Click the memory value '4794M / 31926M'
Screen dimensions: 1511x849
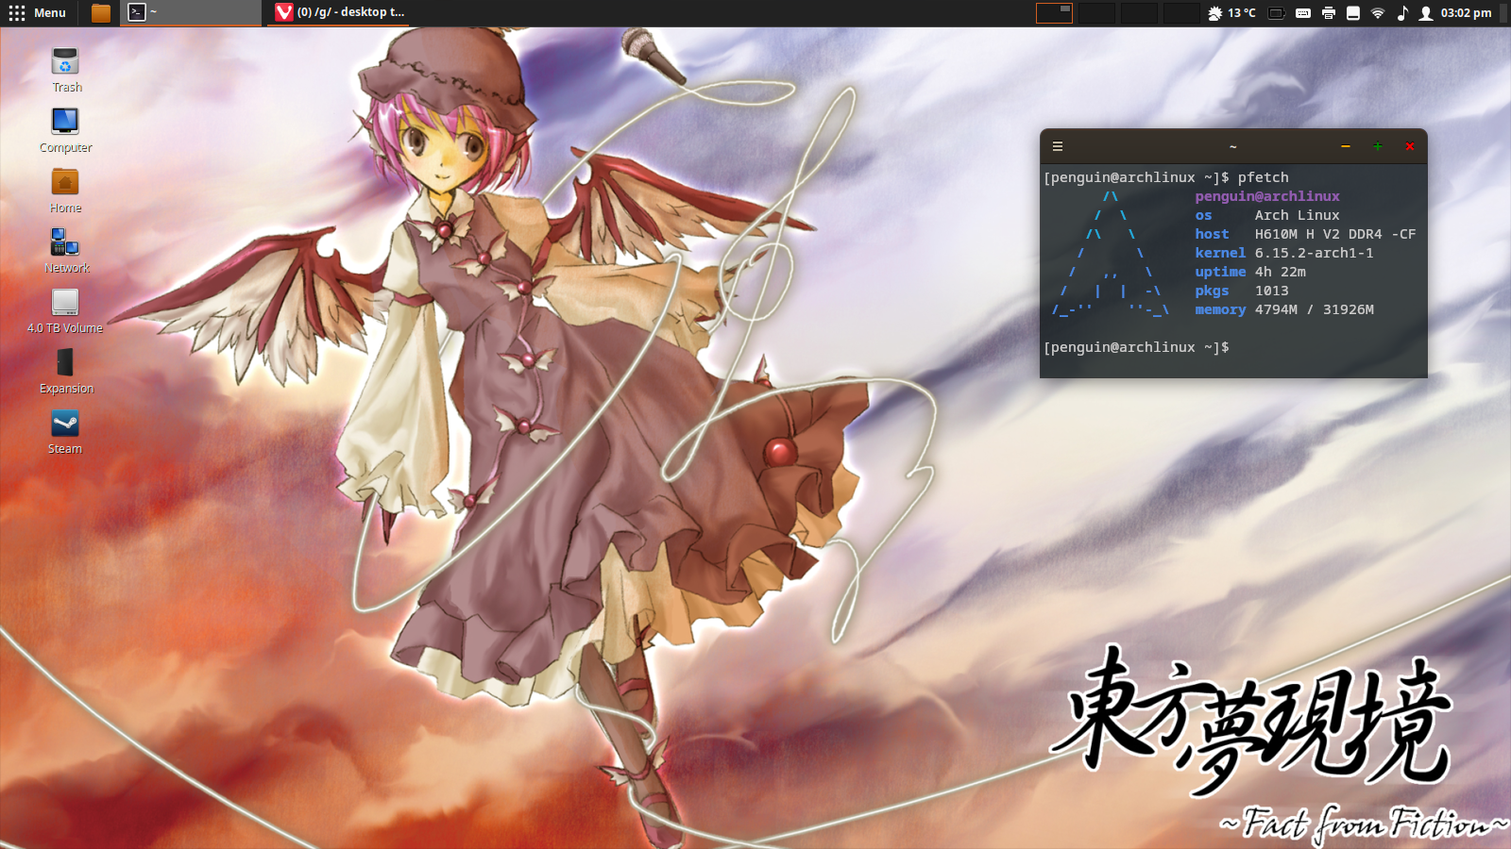(1314, 309)
